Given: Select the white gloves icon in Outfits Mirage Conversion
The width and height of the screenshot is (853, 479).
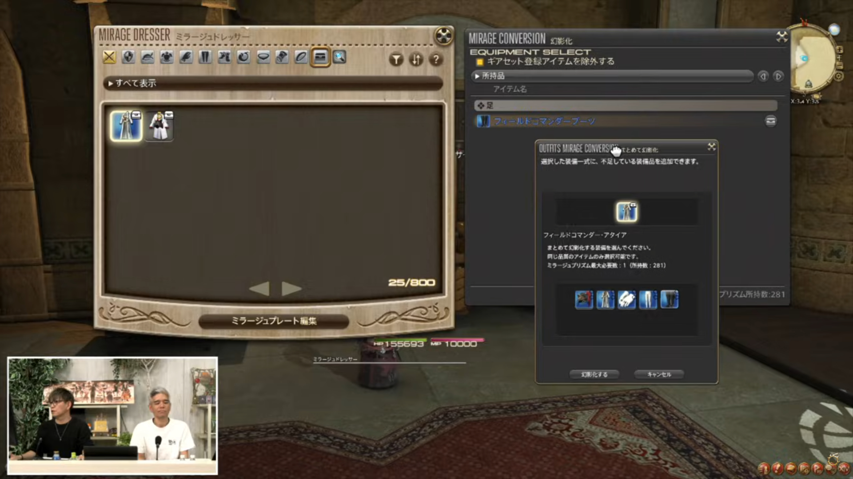Looking at the screenshot, I should click(x=627, y=299).
